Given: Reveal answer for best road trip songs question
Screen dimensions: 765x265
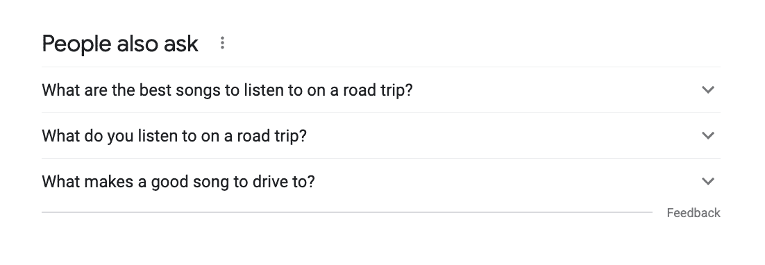Looking at the screenshot, I should [x=381, y=90].
